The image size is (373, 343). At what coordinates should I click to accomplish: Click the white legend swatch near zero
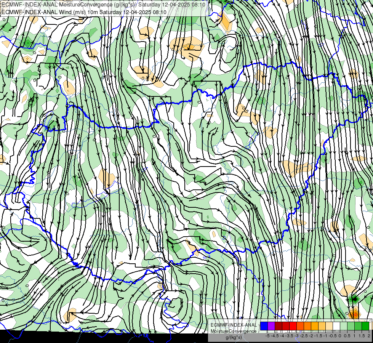(x=336, y=326)
